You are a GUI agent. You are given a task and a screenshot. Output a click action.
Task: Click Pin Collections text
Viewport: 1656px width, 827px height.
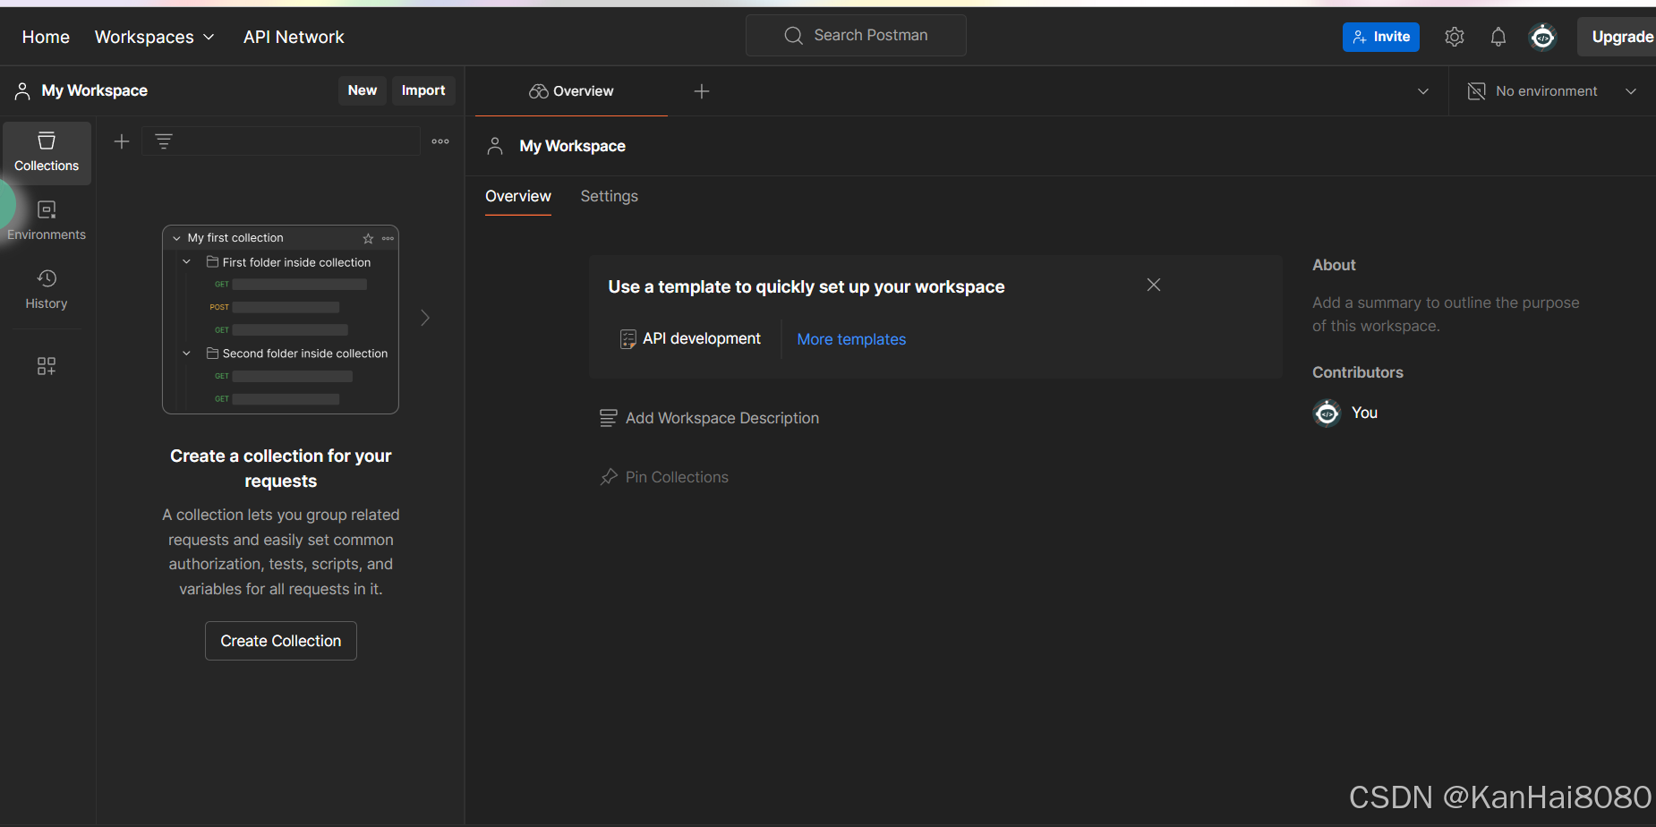coord(677,477)
